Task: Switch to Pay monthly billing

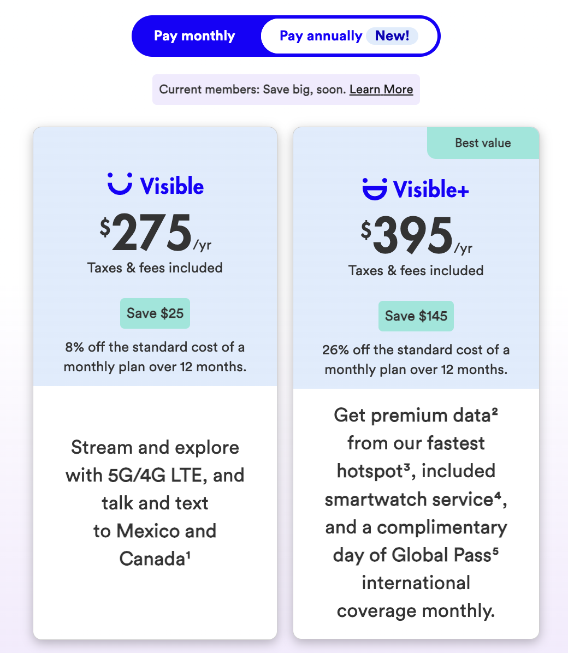Action: (x=194, y=36)
